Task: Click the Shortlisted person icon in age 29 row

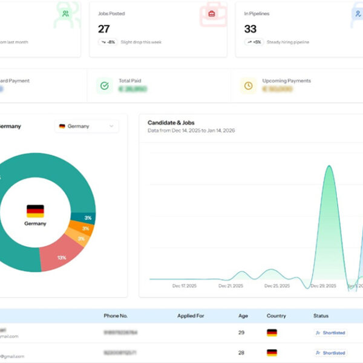Action: [x=318, y=333]
